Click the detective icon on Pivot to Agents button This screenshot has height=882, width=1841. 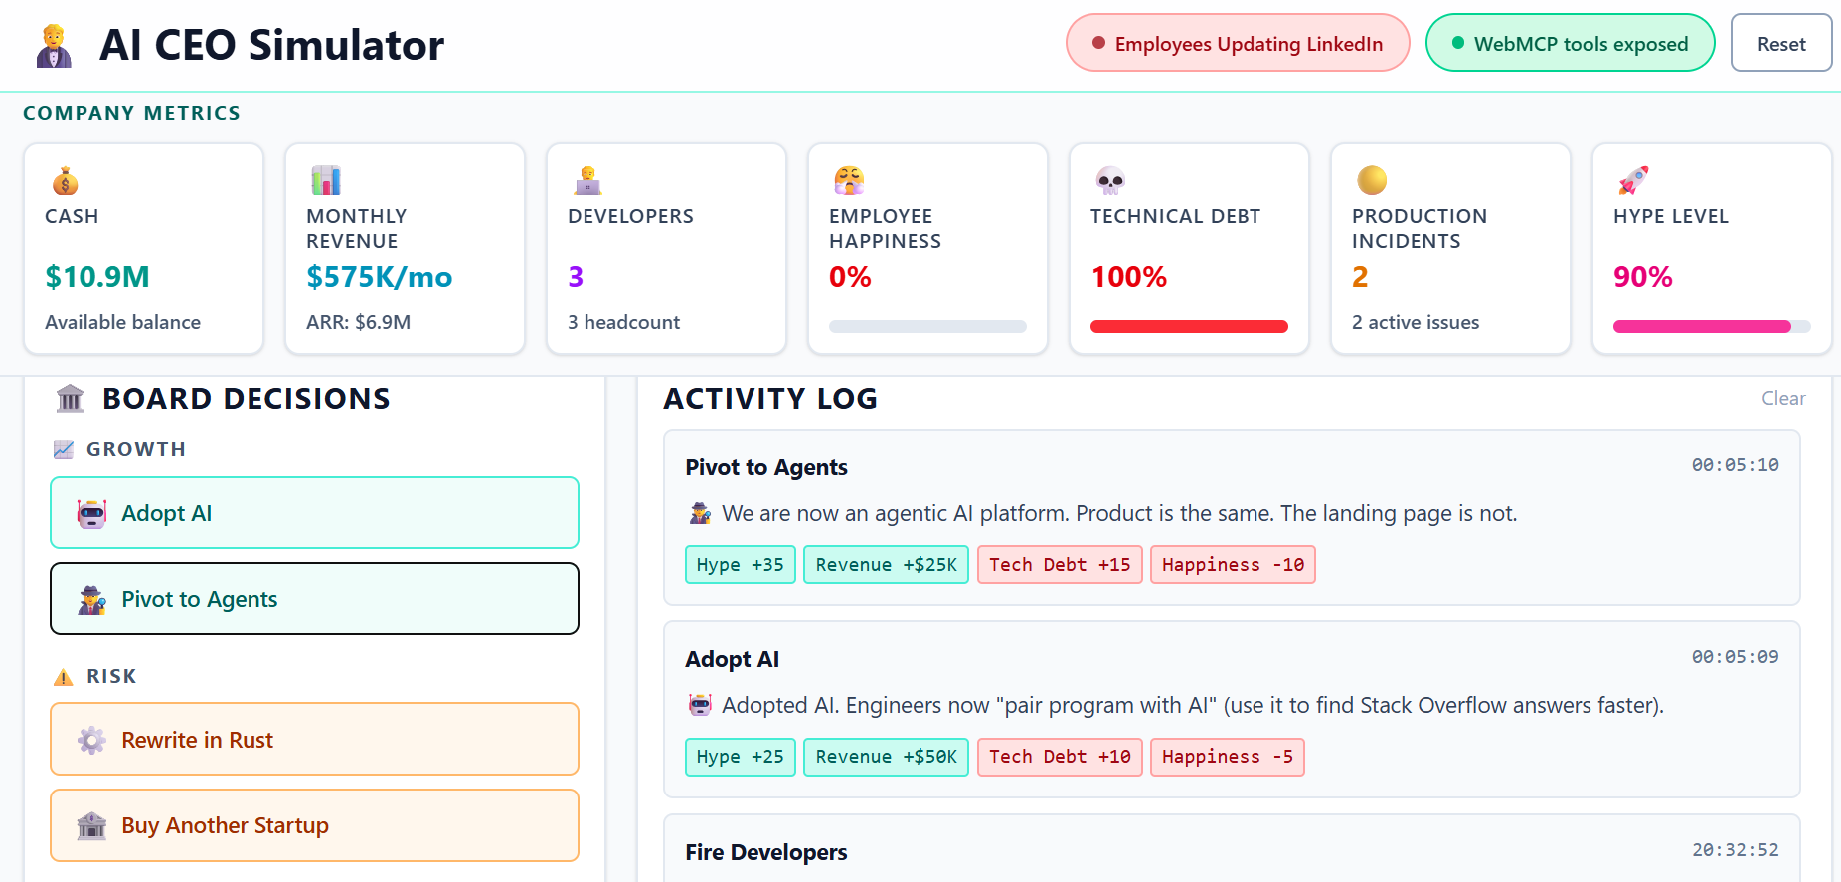(91, 600)
